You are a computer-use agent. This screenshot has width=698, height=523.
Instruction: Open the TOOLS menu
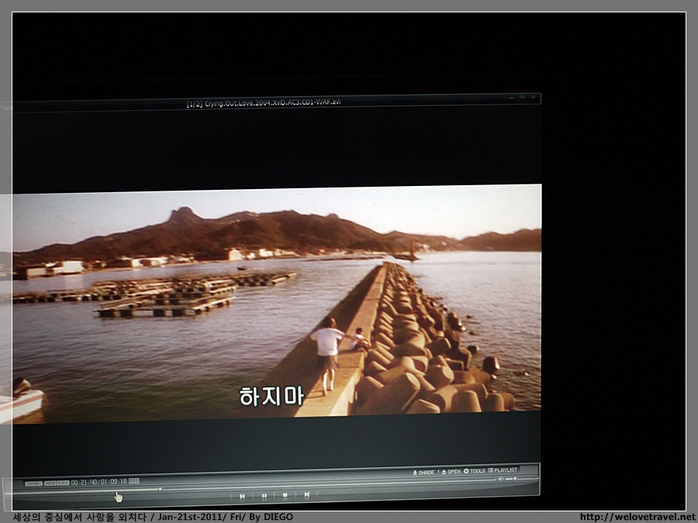[475, 471]
